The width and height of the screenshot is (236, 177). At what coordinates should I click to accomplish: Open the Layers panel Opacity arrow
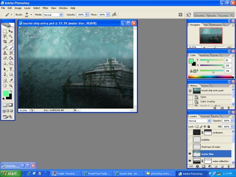232,121
